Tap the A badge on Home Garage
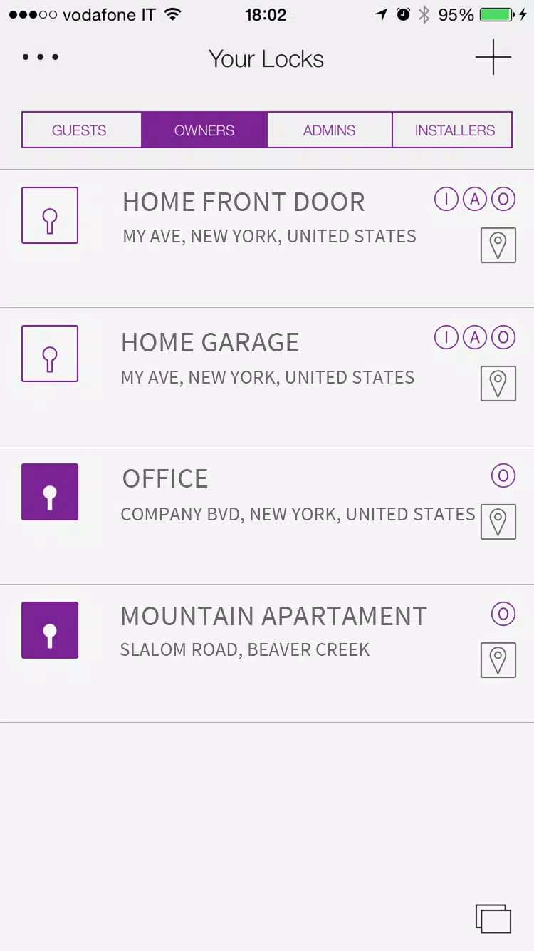 point(475,337)
